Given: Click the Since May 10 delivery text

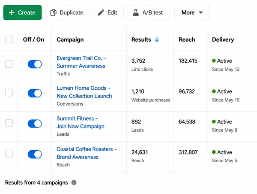Looking at the screenshot, I should tap(226, 100).
